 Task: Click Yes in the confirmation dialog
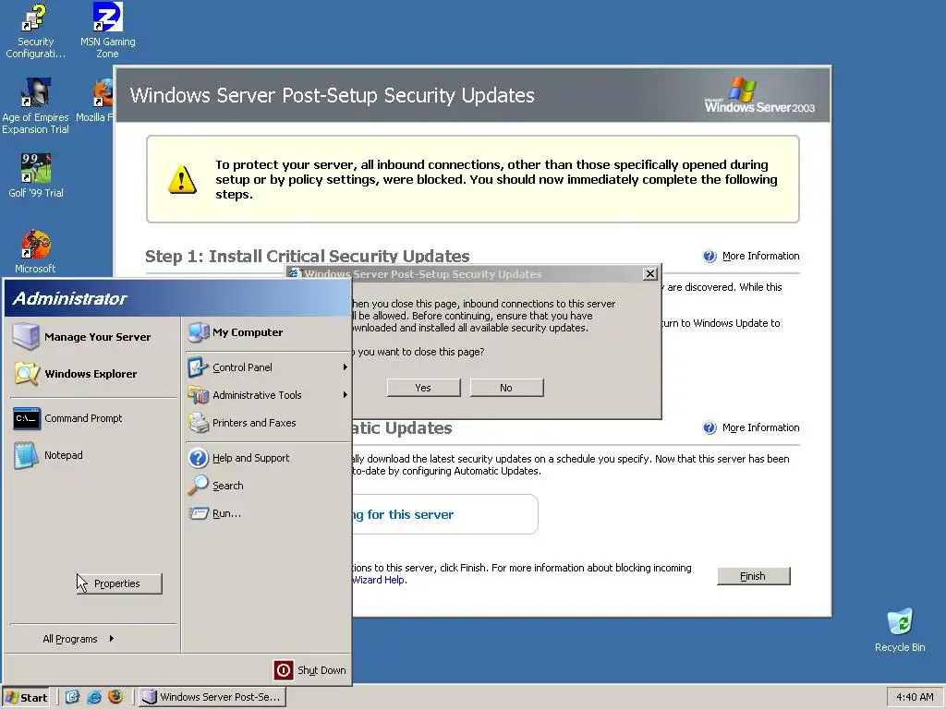pos(423,388)
